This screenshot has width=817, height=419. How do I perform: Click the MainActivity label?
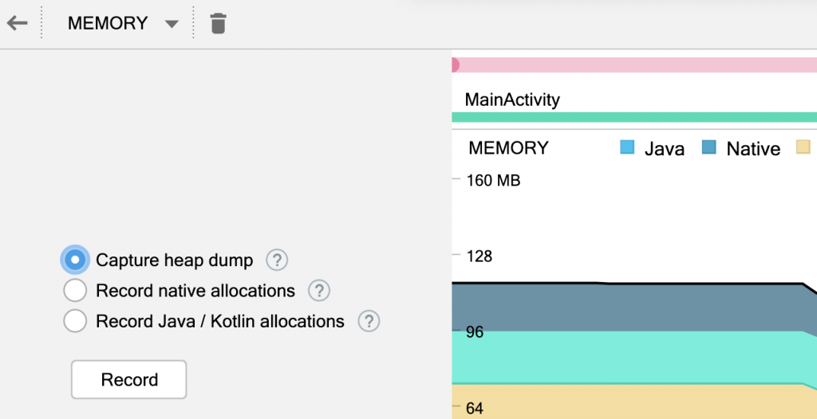[x=512, y=100]
